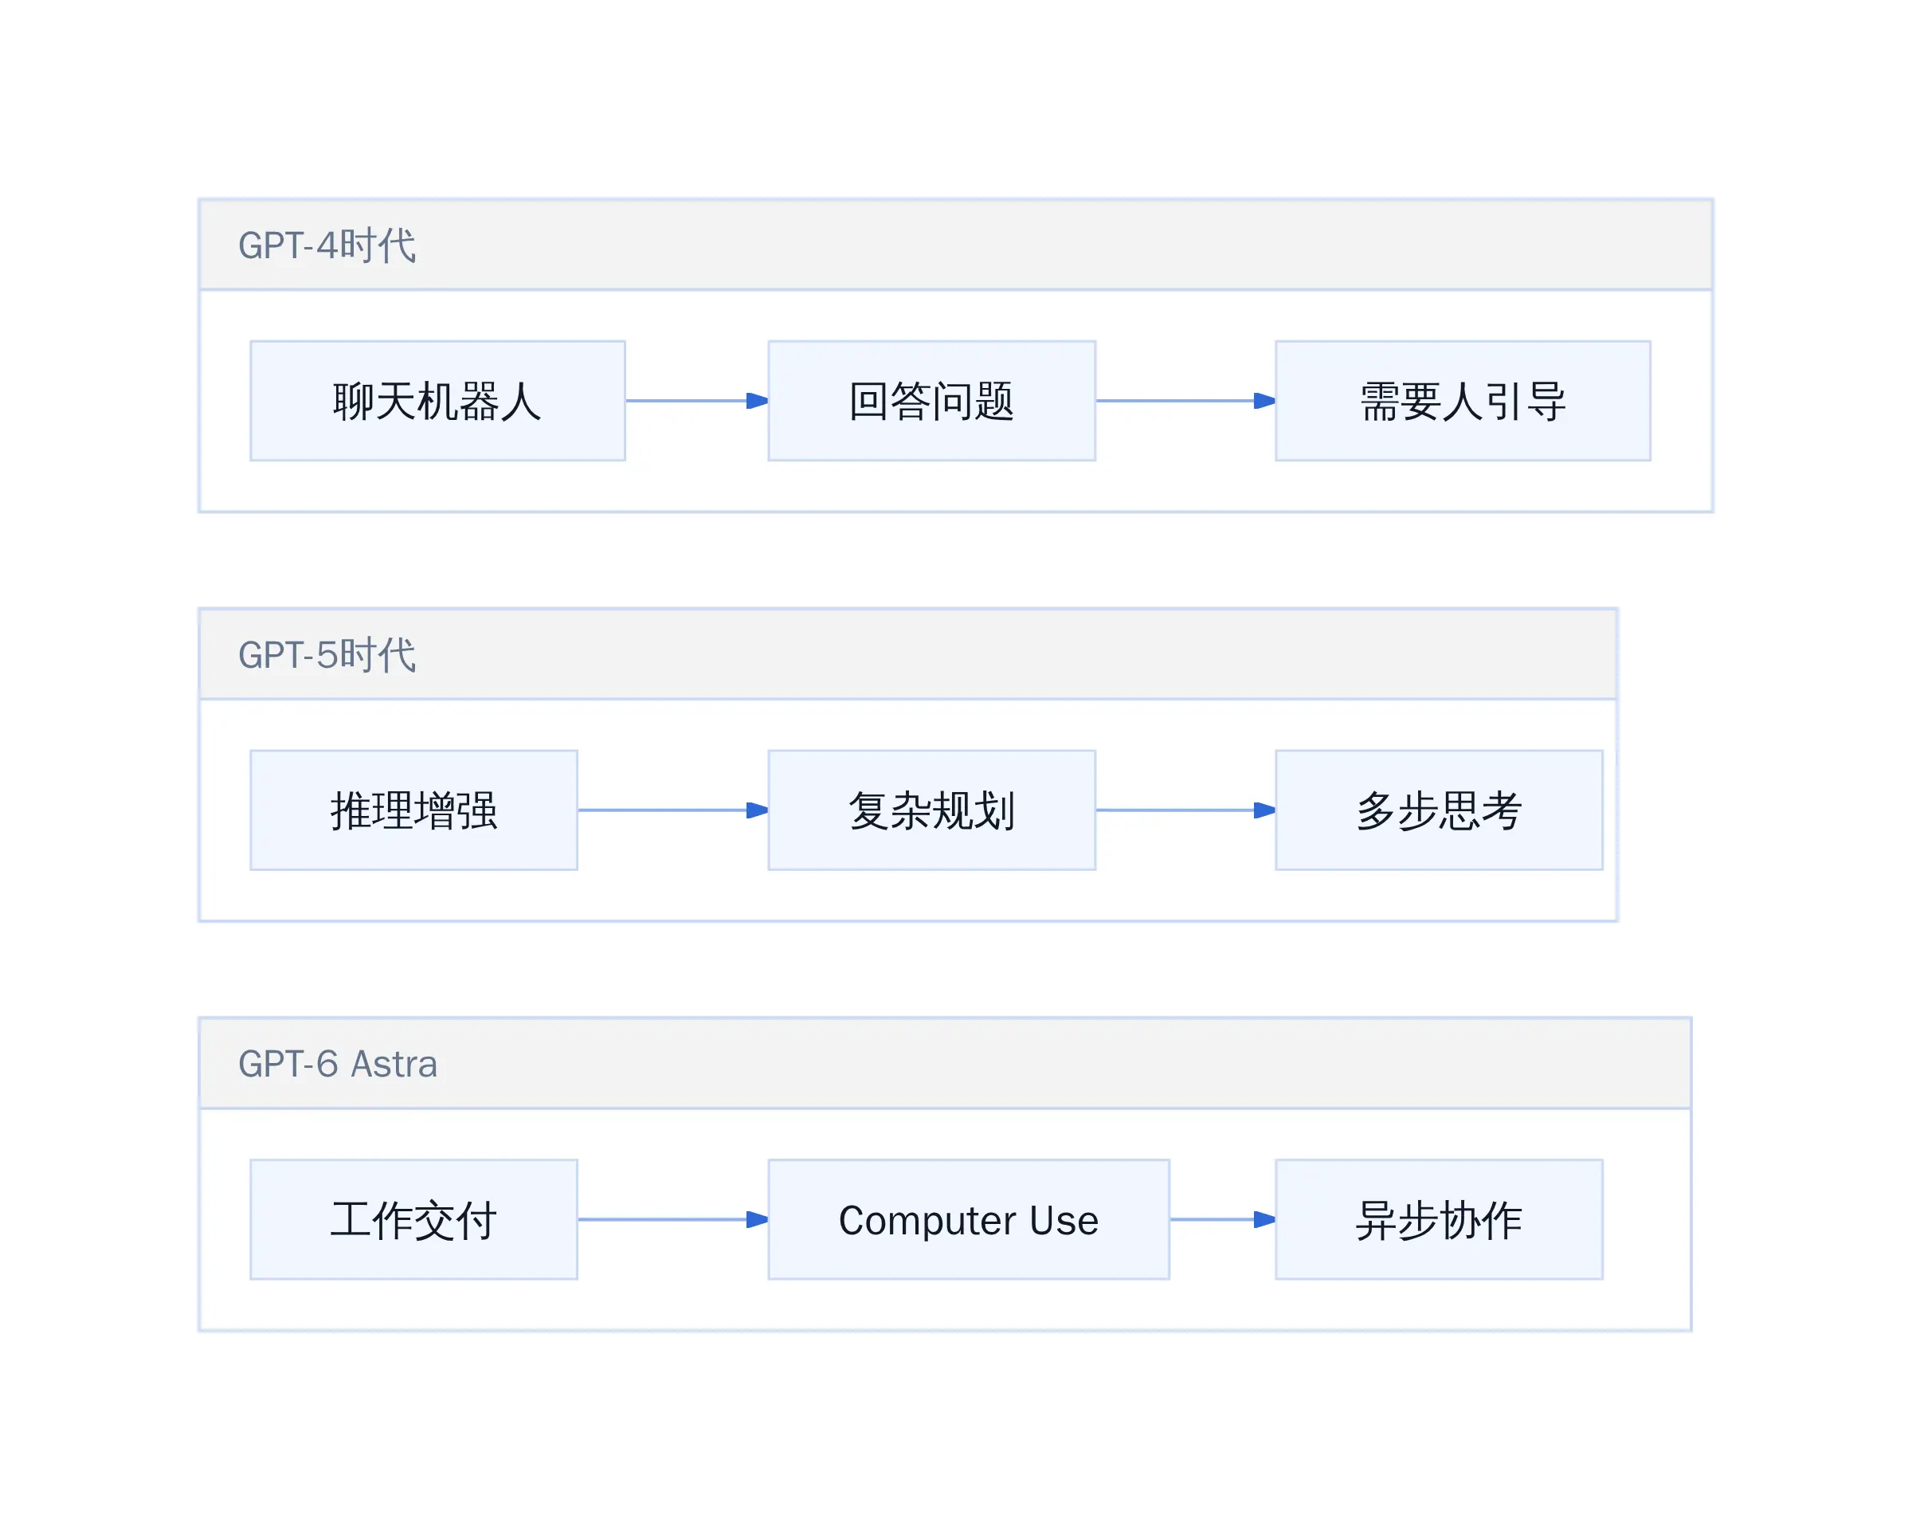Screen dimensions: 1912x1530
Task: Click arrow from 回答问题 to 需要人引导
Action: (1185, 401)
